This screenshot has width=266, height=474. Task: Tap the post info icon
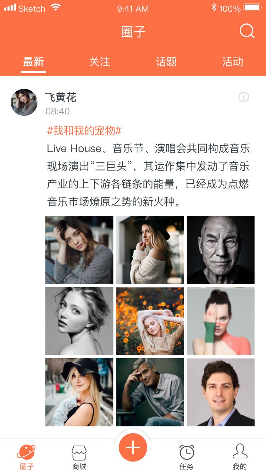(x=244, y=97)
